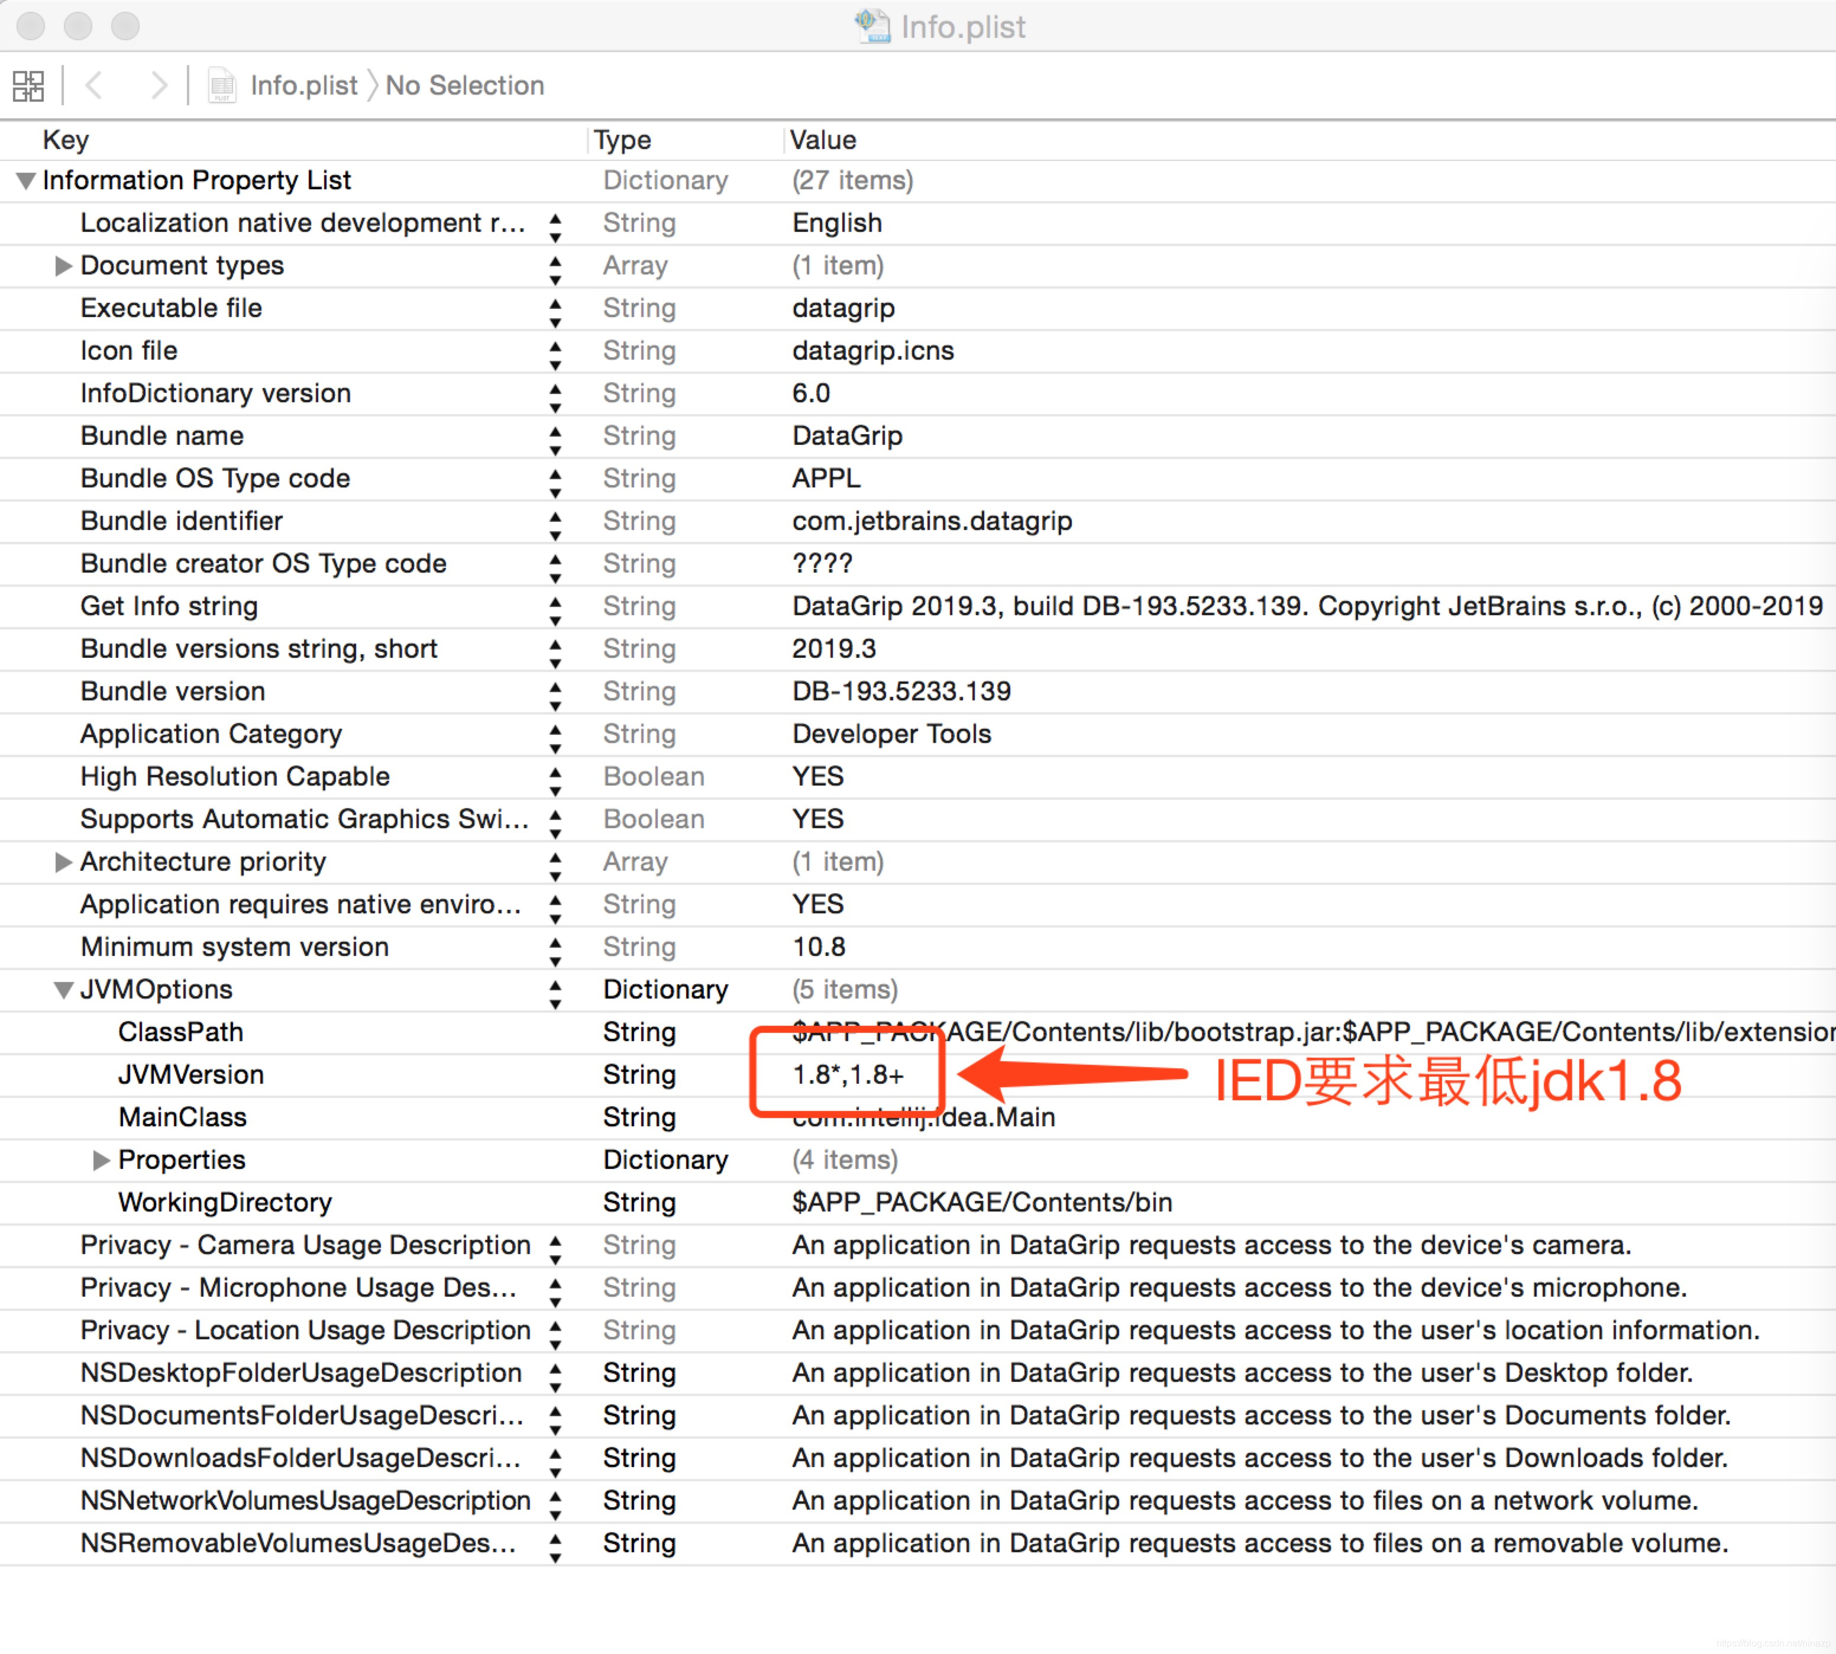
Task: Open key stepper for Bundle name row
Action: 555,442
